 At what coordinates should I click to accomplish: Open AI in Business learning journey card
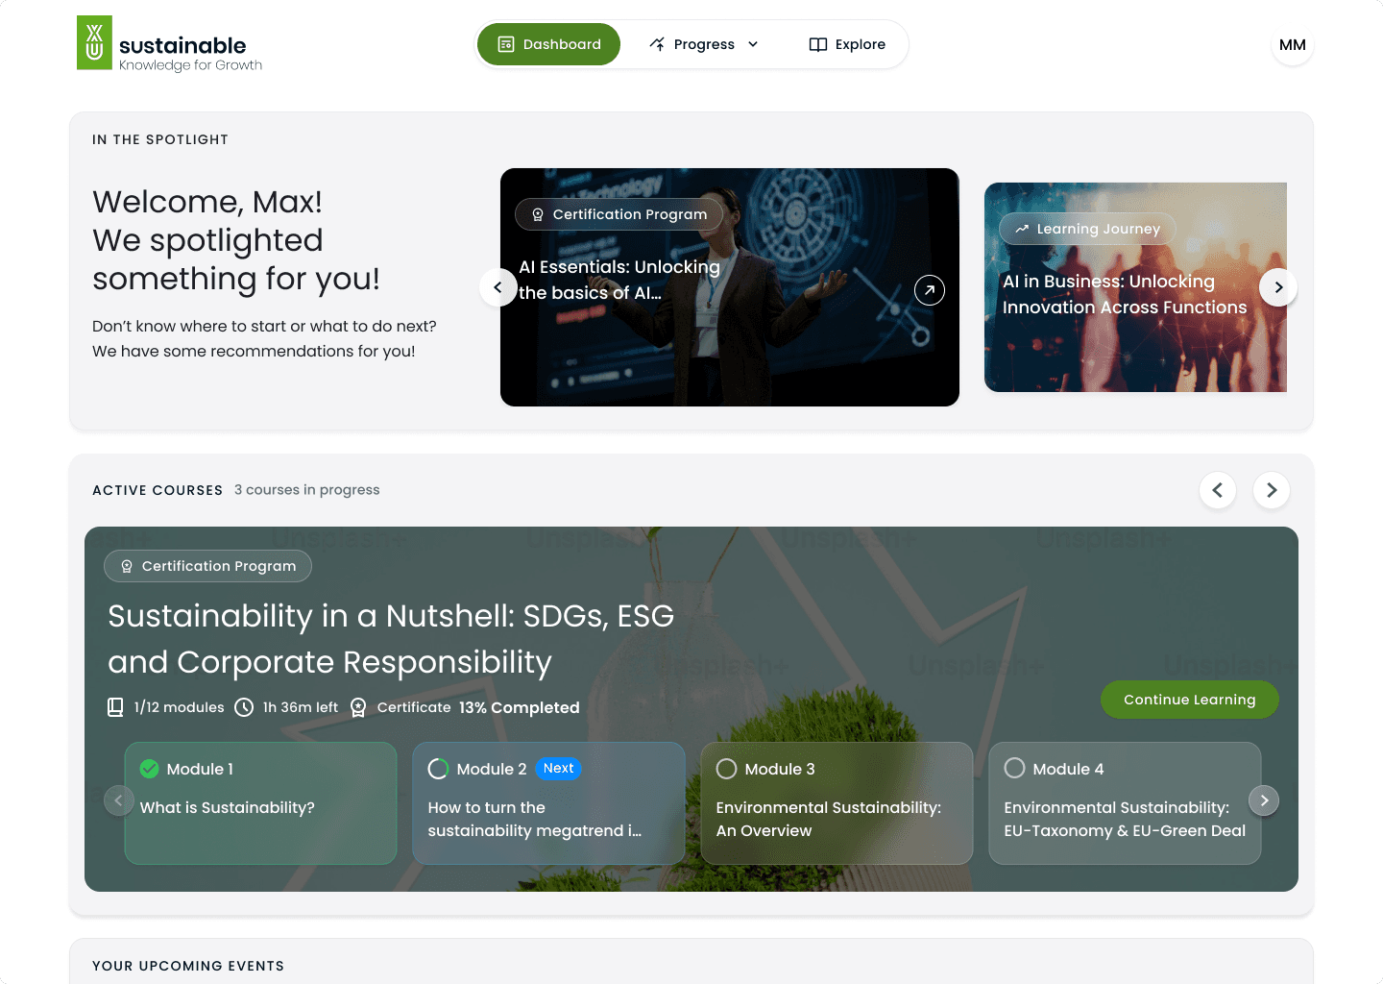tap(1135, 287)
